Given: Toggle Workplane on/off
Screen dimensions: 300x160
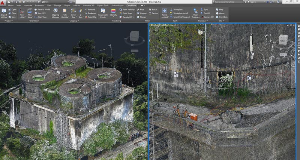Looking at the screenshot, I should pos(180,13).
